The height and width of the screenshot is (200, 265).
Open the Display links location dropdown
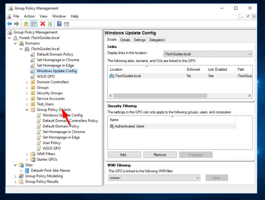click(208, 54)
